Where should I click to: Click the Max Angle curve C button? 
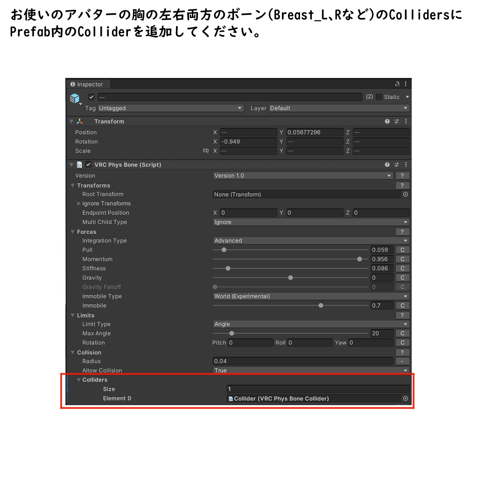coord(402,333)
